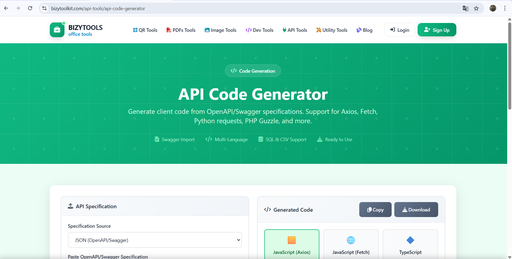Click the QR Tools grid icon
512x259 pixels.
coord(135,30)
